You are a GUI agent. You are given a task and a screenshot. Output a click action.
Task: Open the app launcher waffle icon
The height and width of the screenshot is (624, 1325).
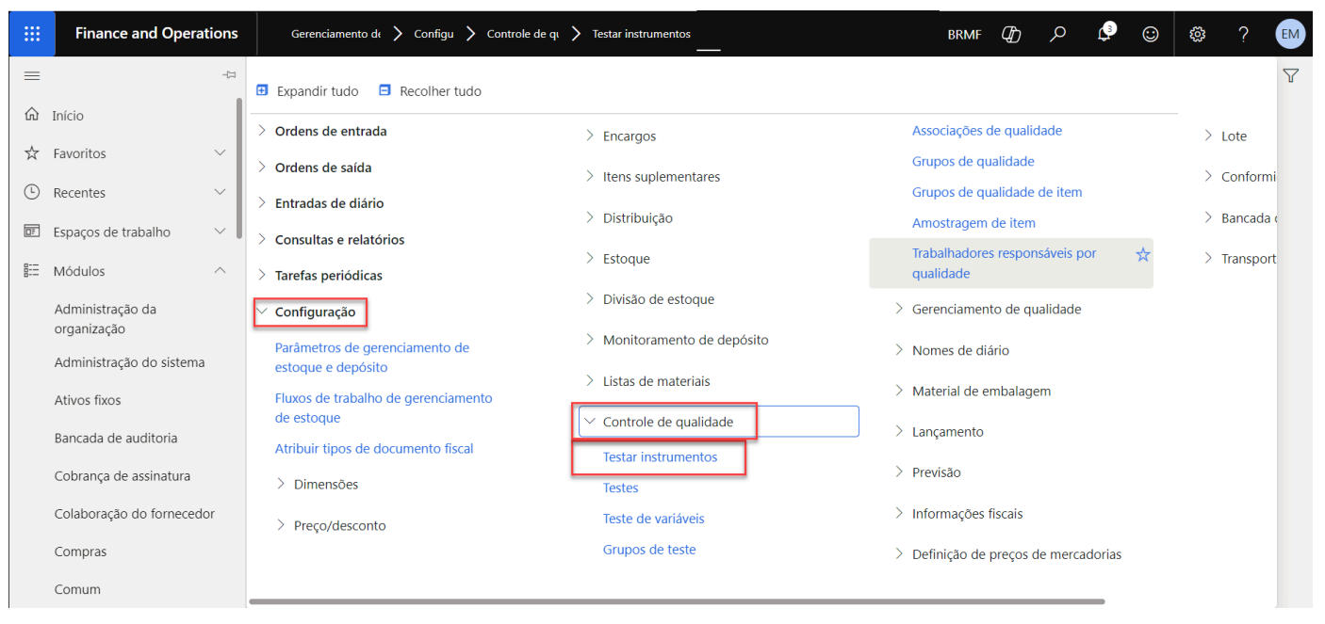(32, 34)
